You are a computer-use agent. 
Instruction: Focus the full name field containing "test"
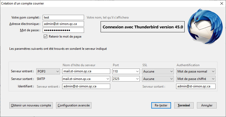click(x=63, y=17)
